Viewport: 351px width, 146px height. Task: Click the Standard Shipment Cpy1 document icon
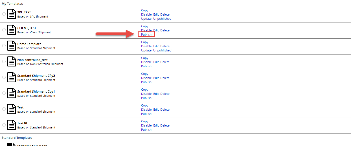tap(11, 93)
